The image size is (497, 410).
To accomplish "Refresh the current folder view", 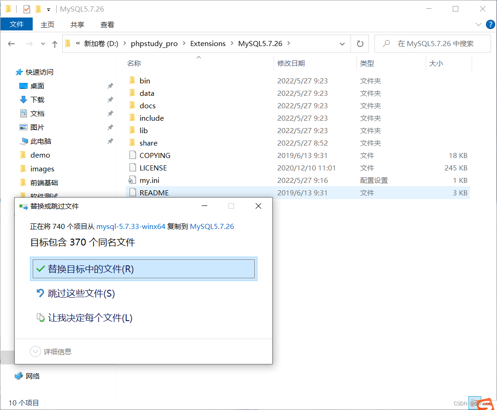I will point(360,43).
